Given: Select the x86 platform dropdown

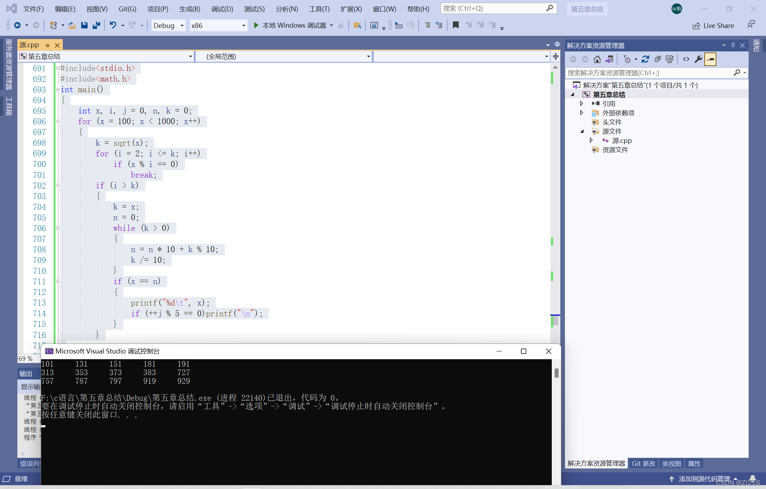Looking at the screenshot, I should point(218,26).
